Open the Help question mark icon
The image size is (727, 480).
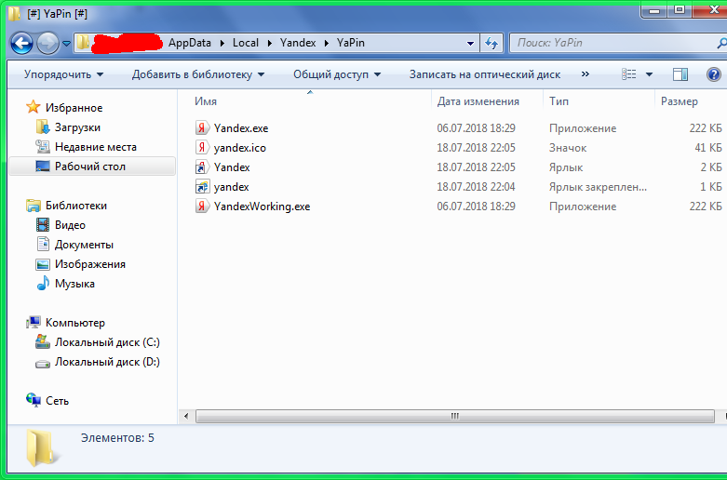(714, 74)
